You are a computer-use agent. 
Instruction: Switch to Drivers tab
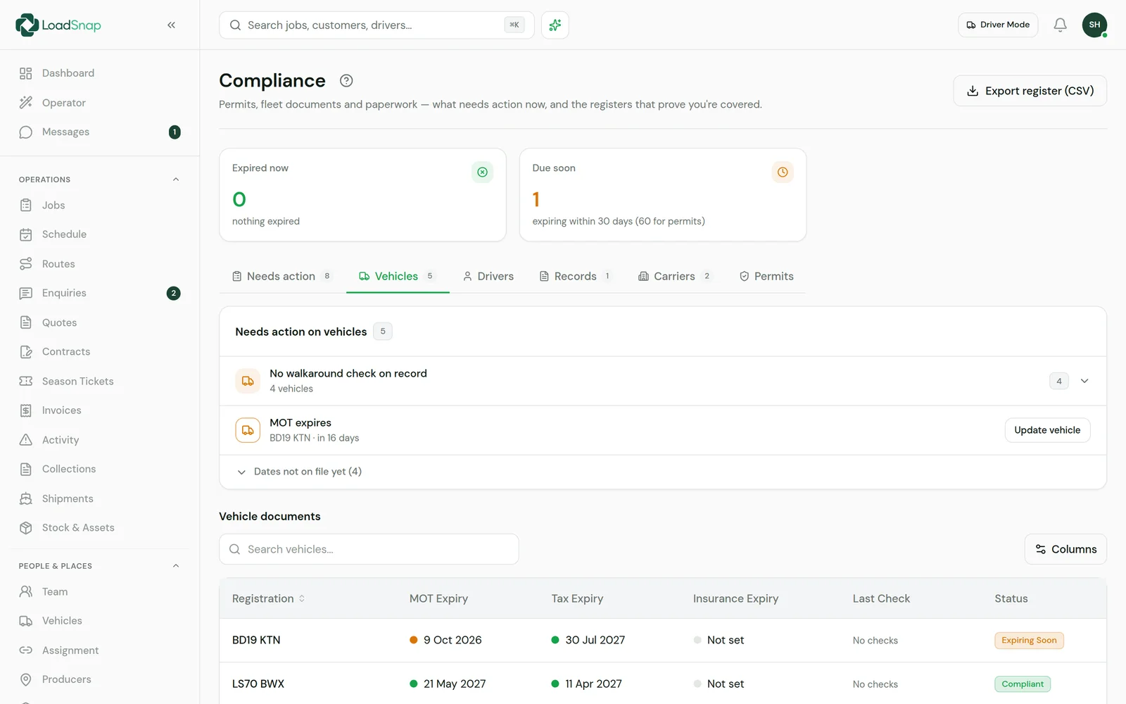click(488, 277)
